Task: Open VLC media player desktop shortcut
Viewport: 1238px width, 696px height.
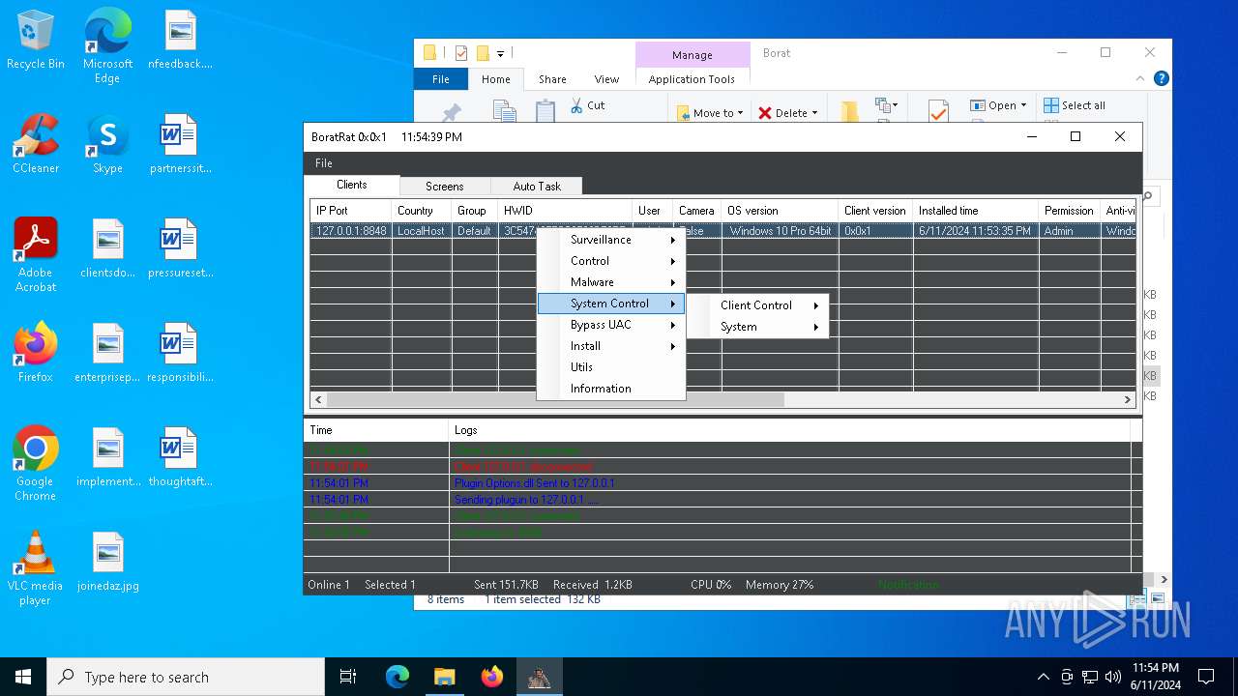Action: [x=36, y=568]
